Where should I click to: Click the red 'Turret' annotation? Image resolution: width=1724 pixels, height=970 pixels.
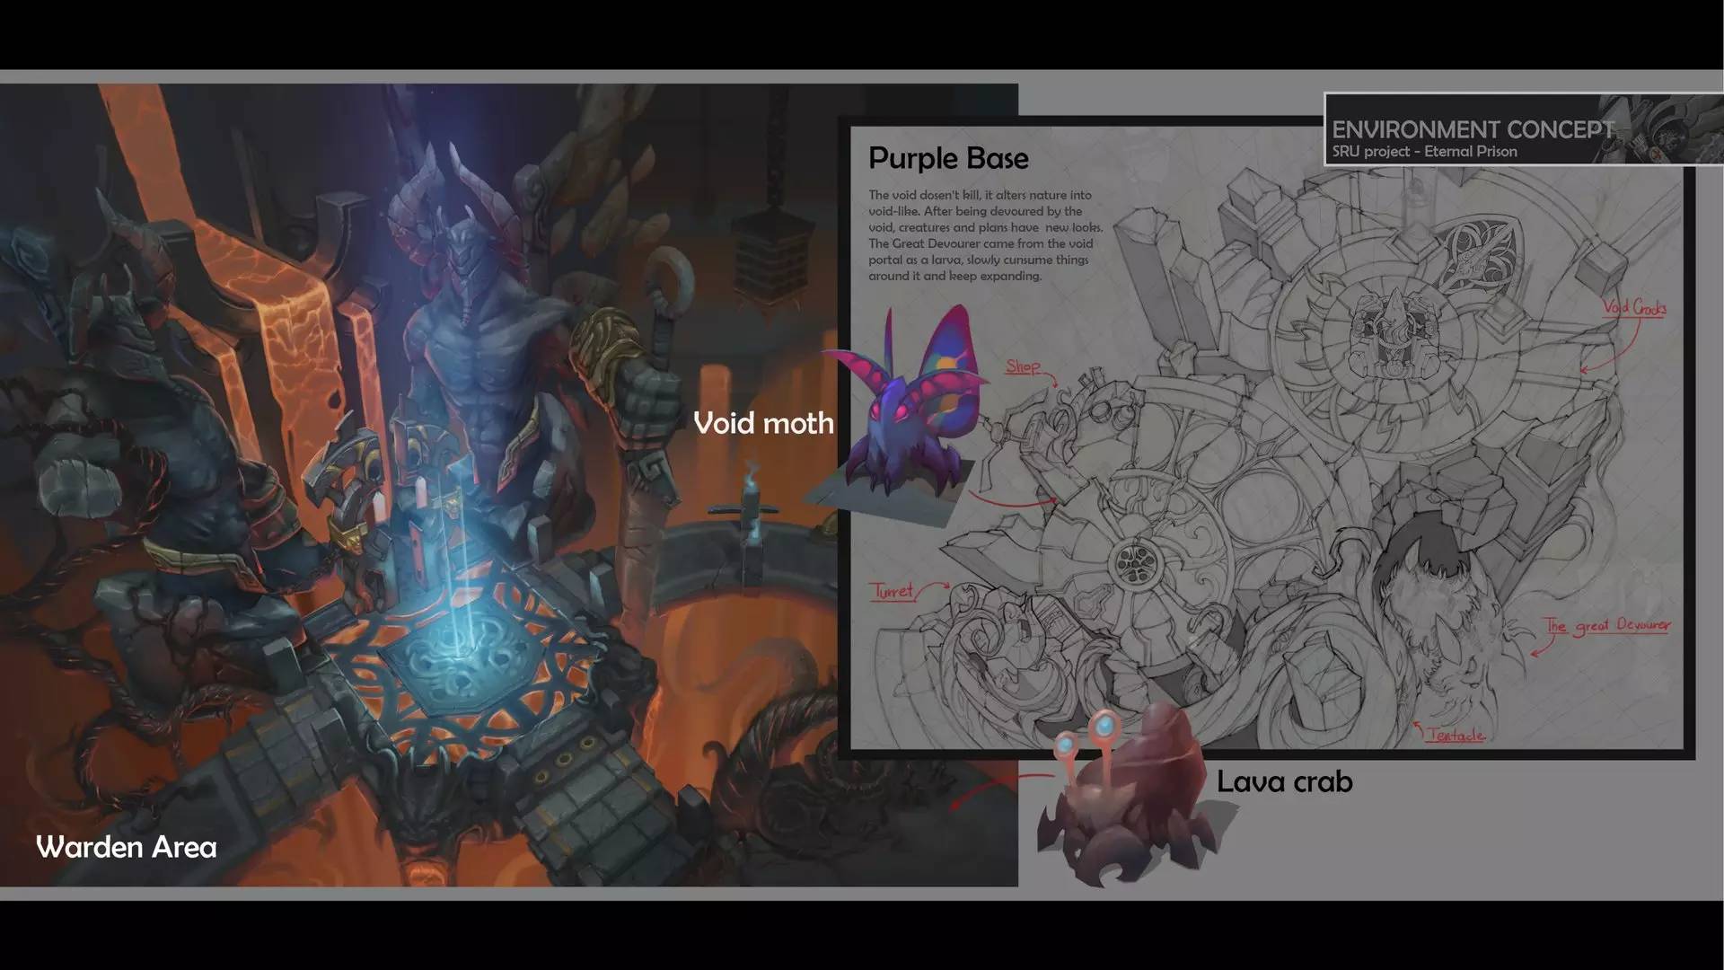[893, 591]
